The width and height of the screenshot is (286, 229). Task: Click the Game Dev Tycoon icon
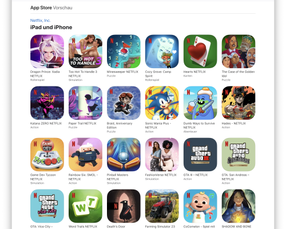tap(47, 155)
